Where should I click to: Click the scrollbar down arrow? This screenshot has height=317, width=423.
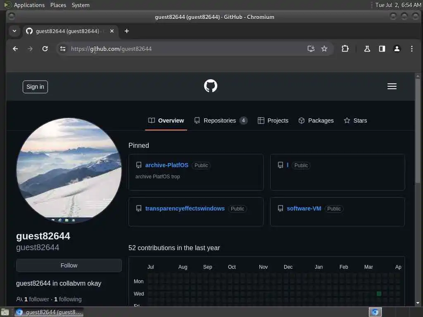[418, 303]
